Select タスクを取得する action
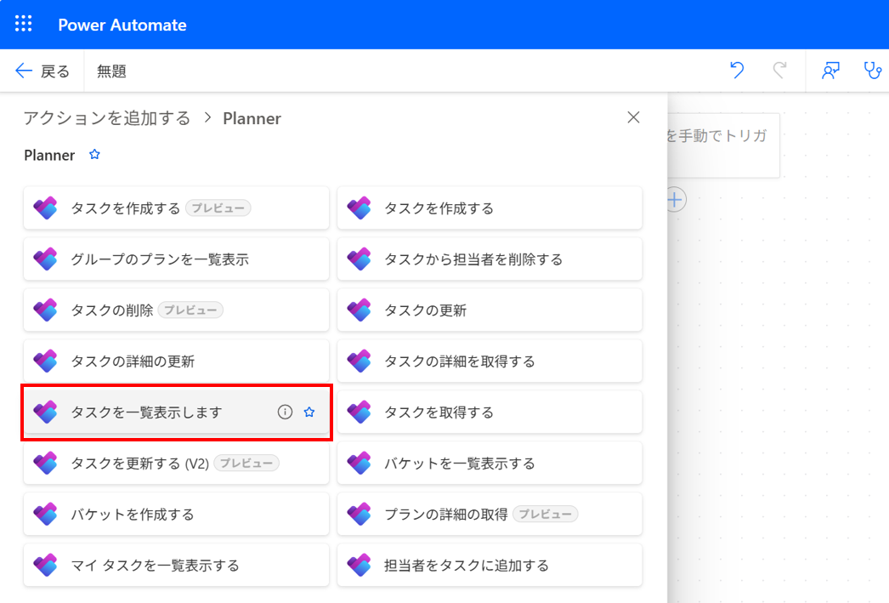 [x=490, y=412]
